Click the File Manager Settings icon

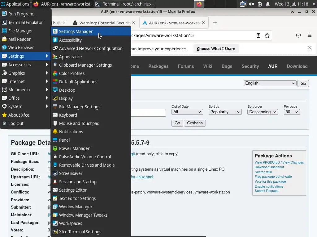55,106
